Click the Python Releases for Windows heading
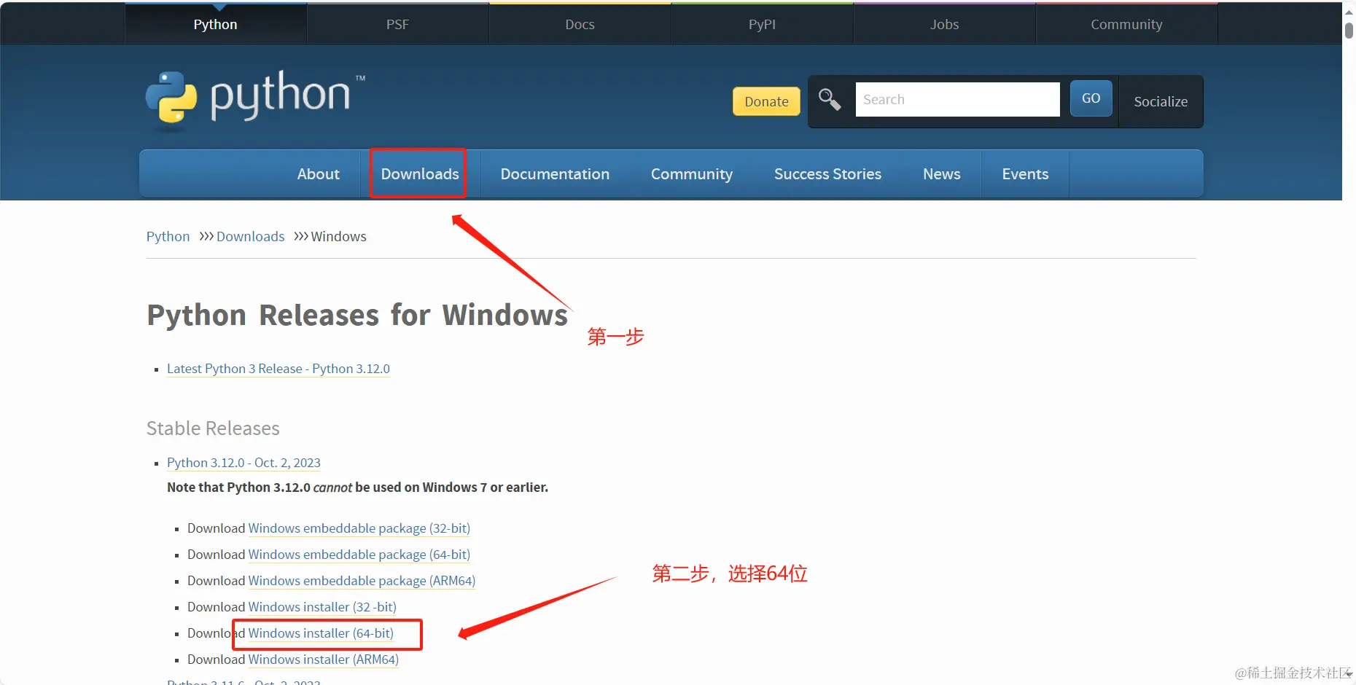Screen dimensions: 1356x685 pyautogui.click(x=357, y=316)
